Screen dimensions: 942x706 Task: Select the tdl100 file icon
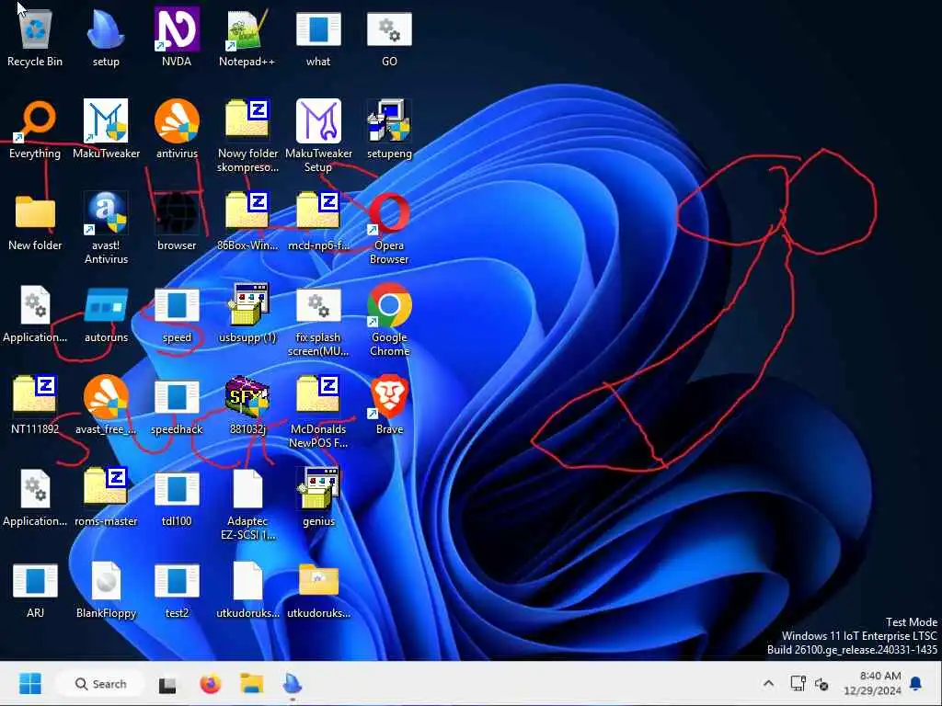coord(177,497)
